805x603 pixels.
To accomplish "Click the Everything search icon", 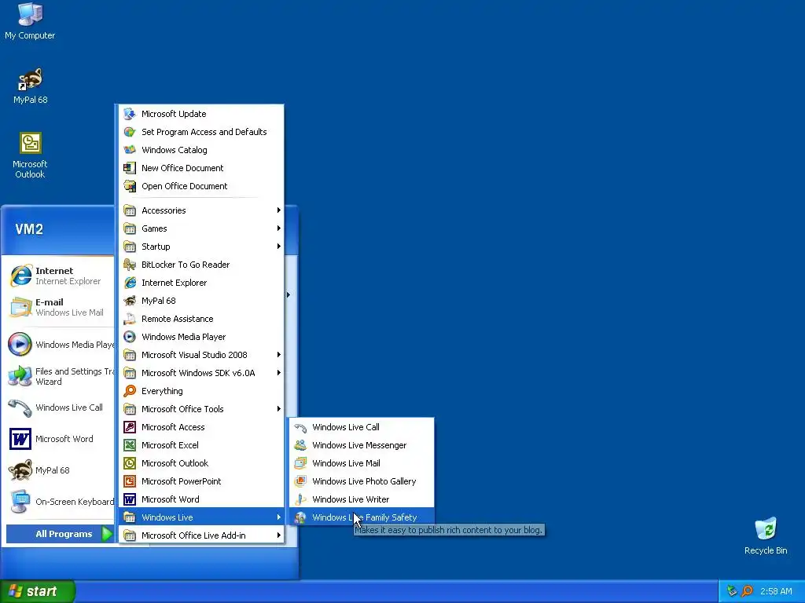I will point(130,391).
